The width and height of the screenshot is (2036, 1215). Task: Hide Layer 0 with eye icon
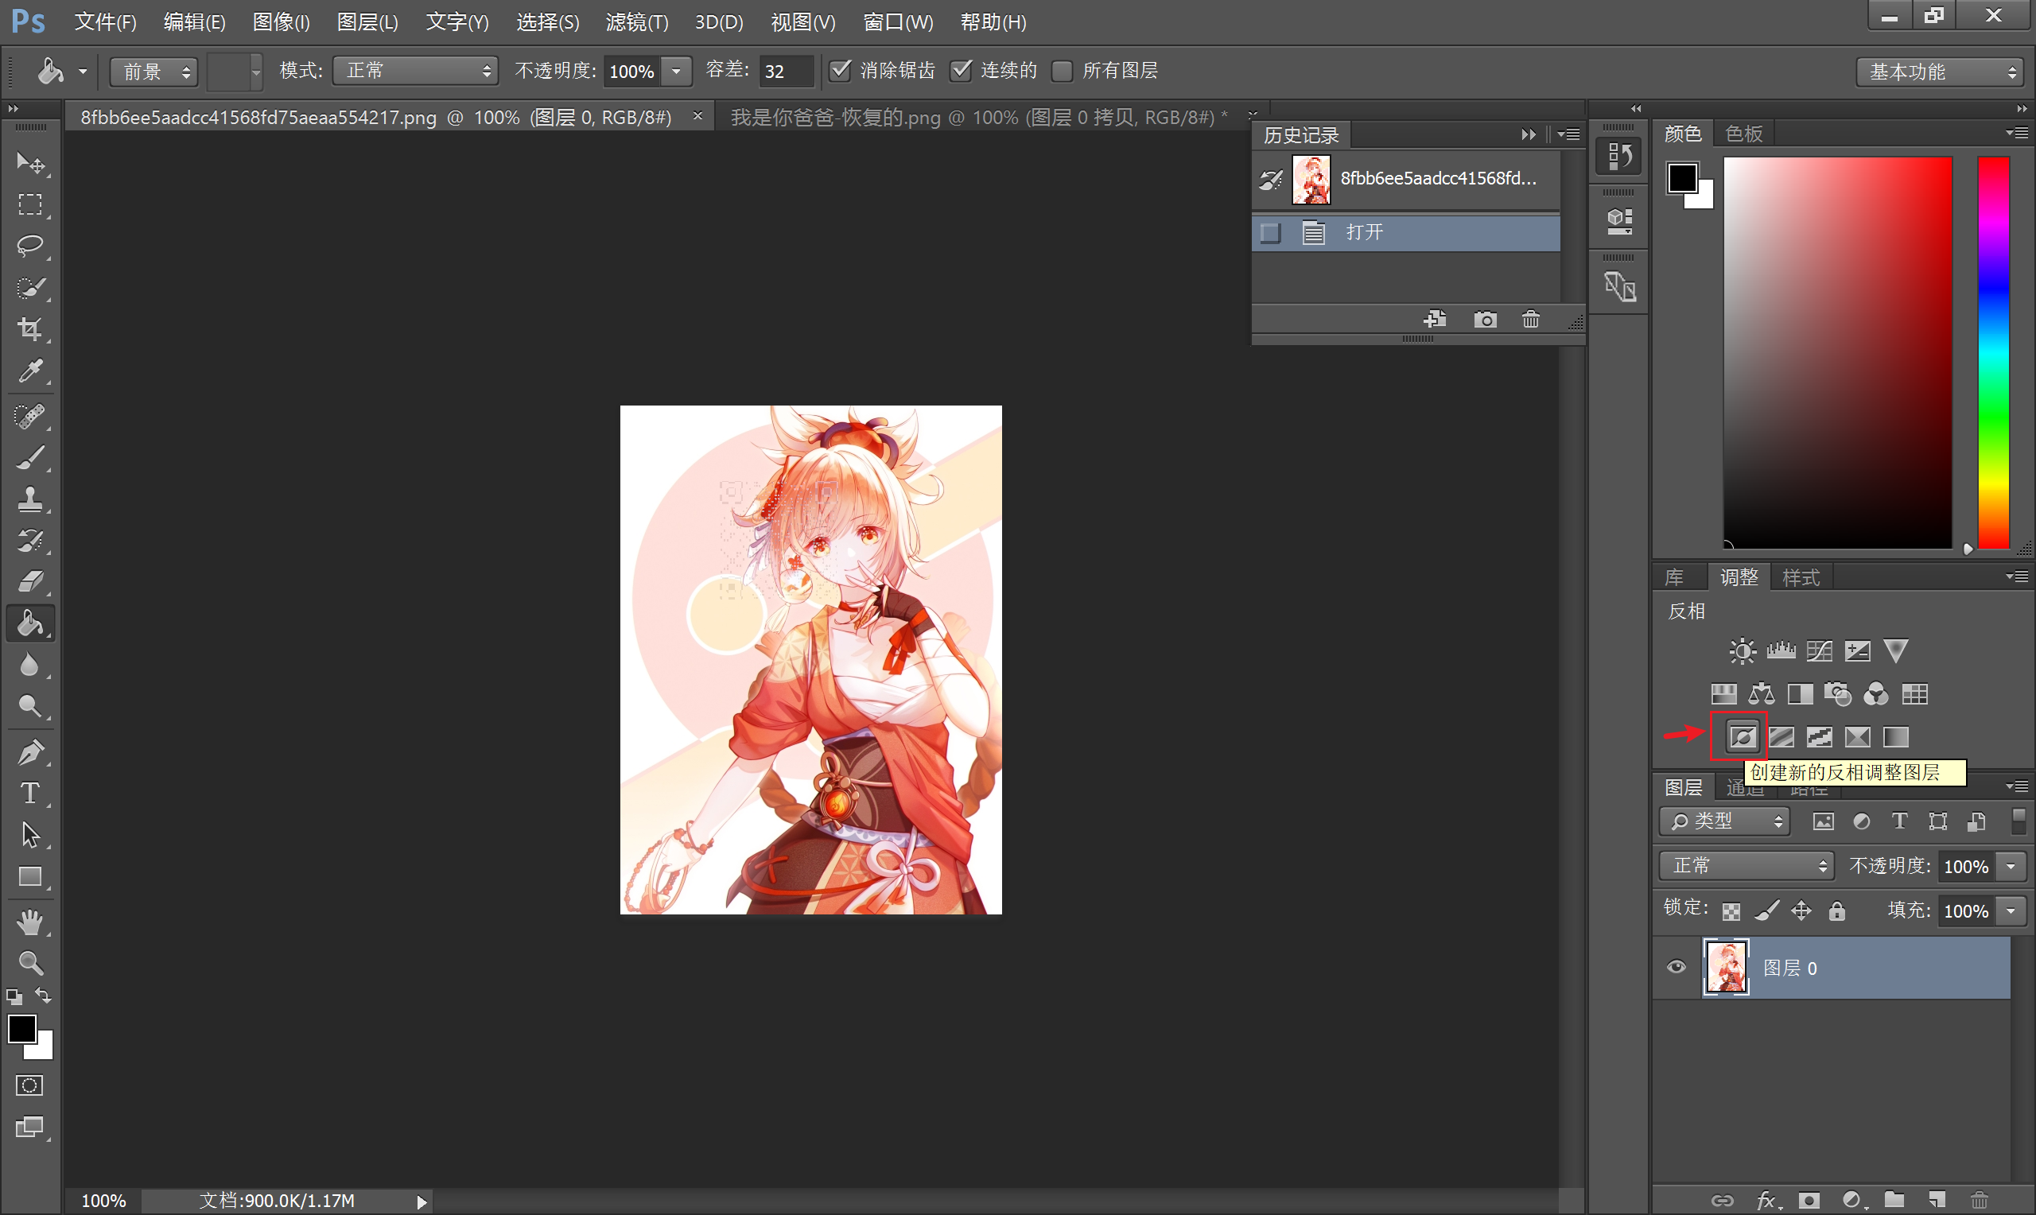(1676, 967)
